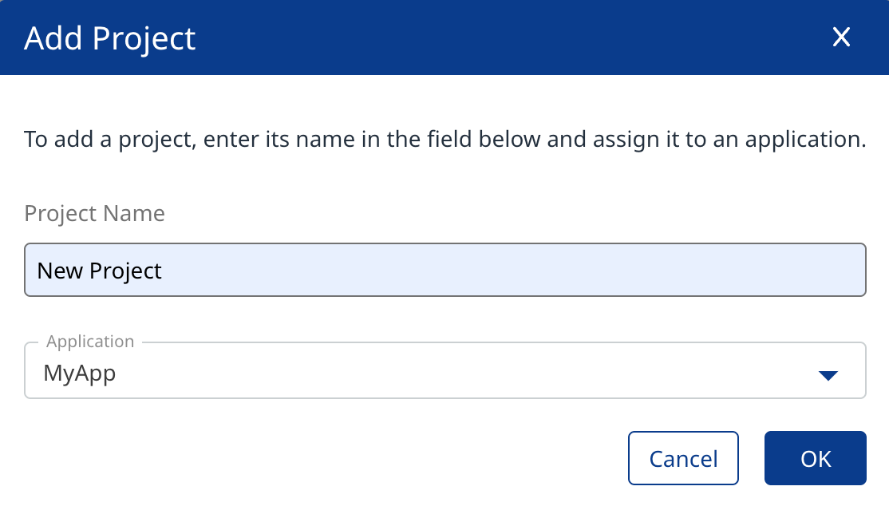Click the blue triangle caret icon
The image size is (889, 506).
(x=828, y=375)
